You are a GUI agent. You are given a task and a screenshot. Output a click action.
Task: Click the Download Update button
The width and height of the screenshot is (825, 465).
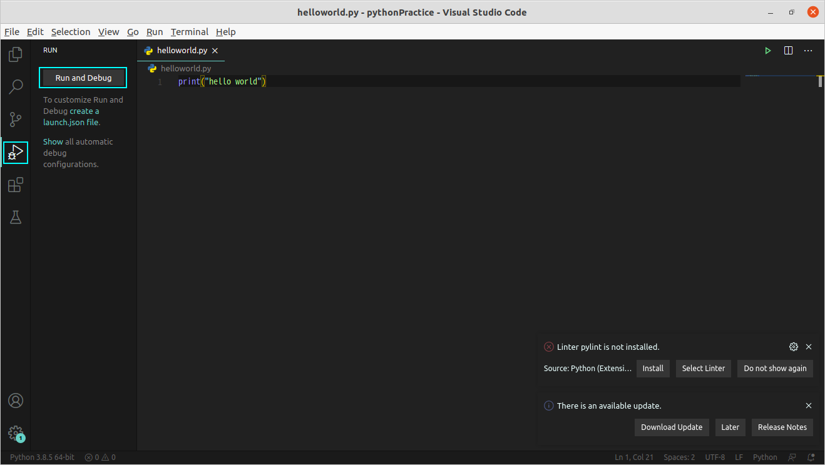[672, 427]
